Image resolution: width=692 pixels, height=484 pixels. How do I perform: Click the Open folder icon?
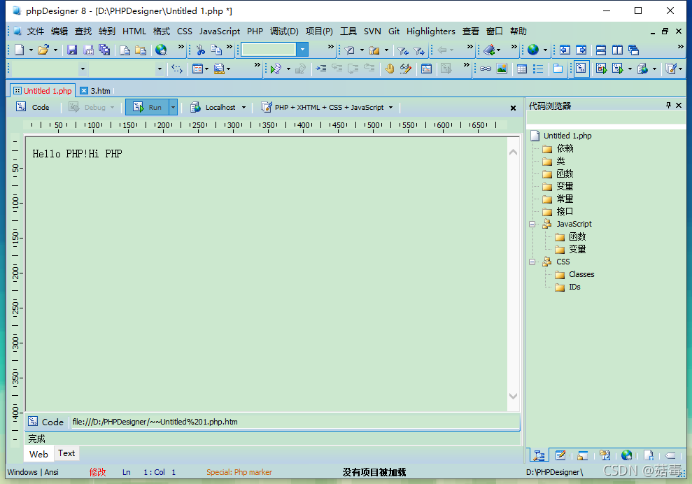point(43,50)
